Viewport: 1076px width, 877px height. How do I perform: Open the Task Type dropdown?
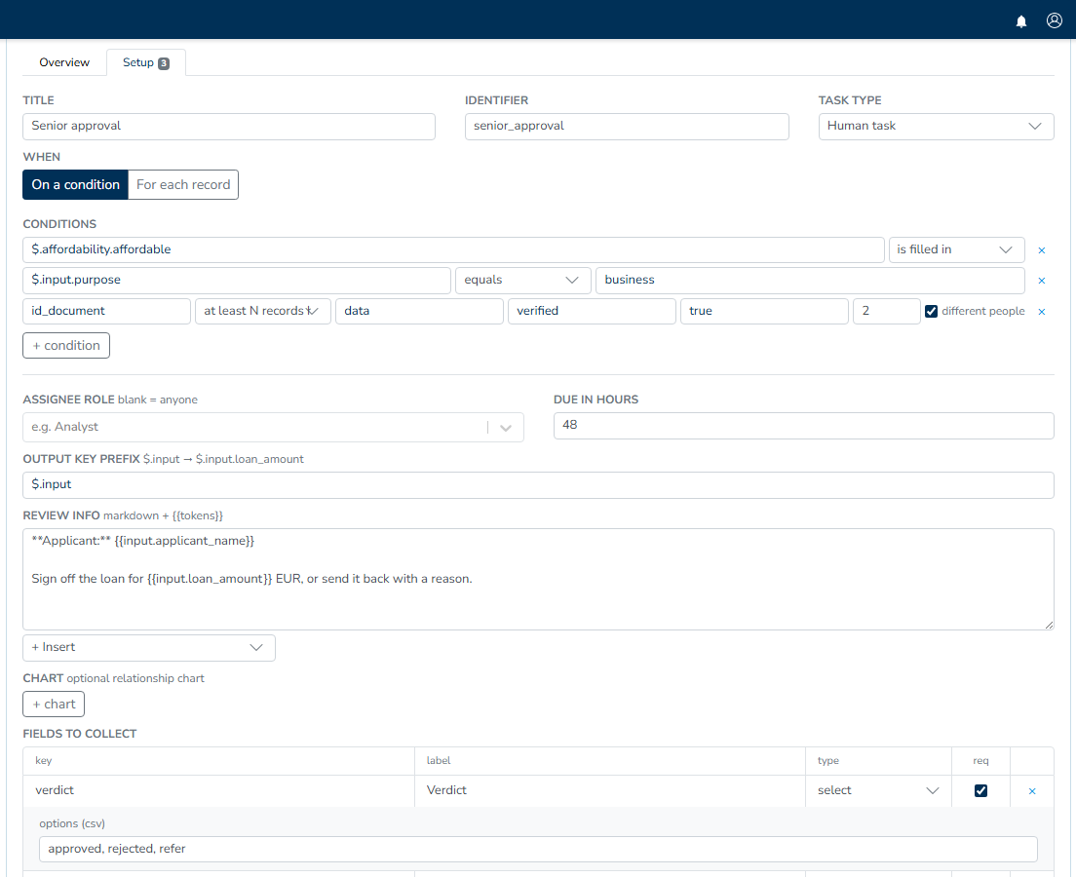click(936, 127)
